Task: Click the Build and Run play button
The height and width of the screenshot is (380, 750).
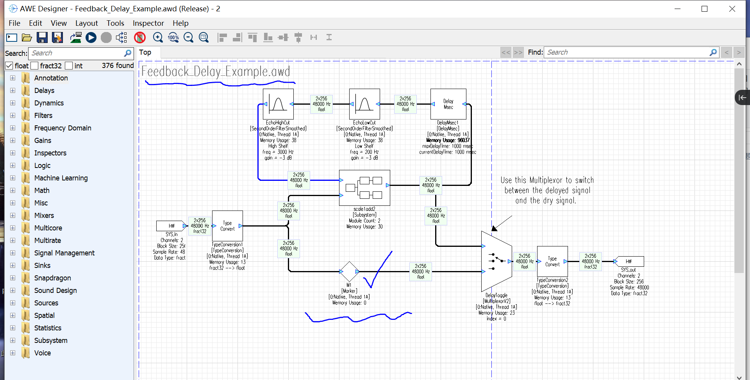Action: 91,37
